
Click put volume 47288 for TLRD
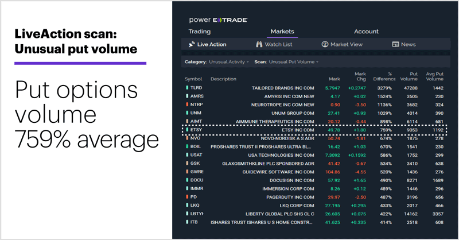point(411,88)
